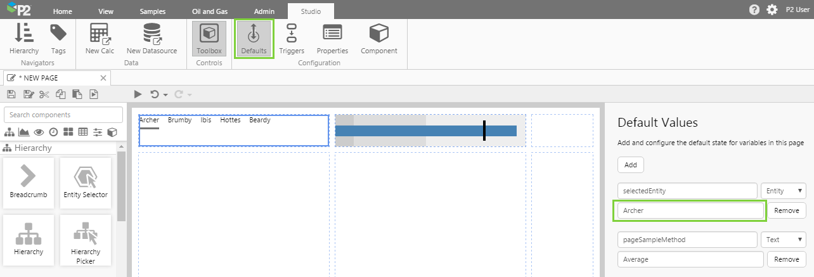Click the Save As icon
This screenshot has width=814, height=277.
click(x=28, y=94)
